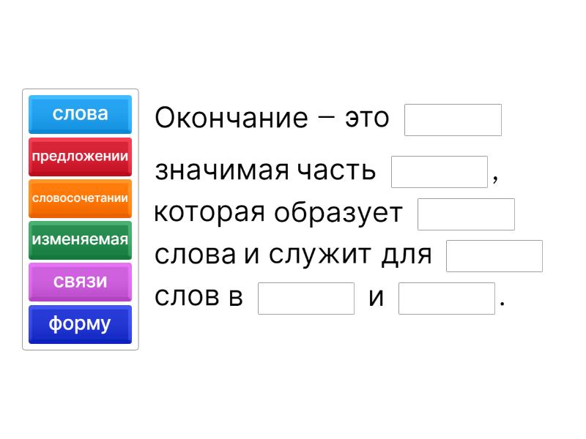Pick the dark blue 'форму' tile
Screen dimensions: 586x439
(x=80, y=323)
